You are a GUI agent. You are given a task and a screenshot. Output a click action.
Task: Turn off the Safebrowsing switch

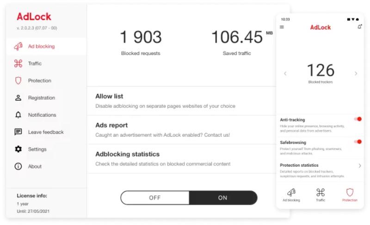point(358,142)
